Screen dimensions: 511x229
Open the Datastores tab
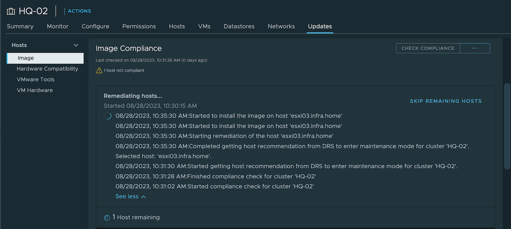tap(239, 26)
